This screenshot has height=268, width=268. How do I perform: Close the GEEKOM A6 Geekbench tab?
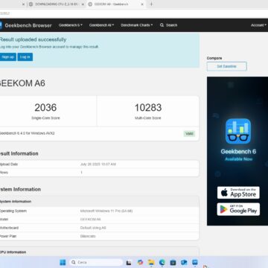(x=142, y=4)
